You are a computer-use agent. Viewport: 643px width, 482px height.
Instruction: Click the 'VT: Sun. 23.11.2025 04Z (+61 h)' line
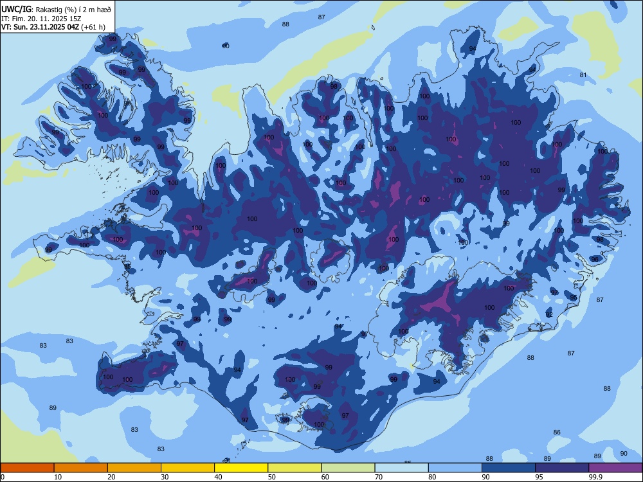53,27
